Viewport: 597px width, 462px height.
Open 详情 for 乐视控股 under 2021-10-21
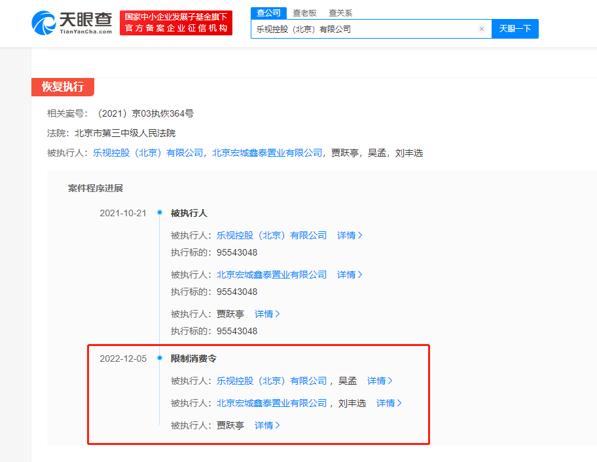pyautogui.click(x=350, y=235)
